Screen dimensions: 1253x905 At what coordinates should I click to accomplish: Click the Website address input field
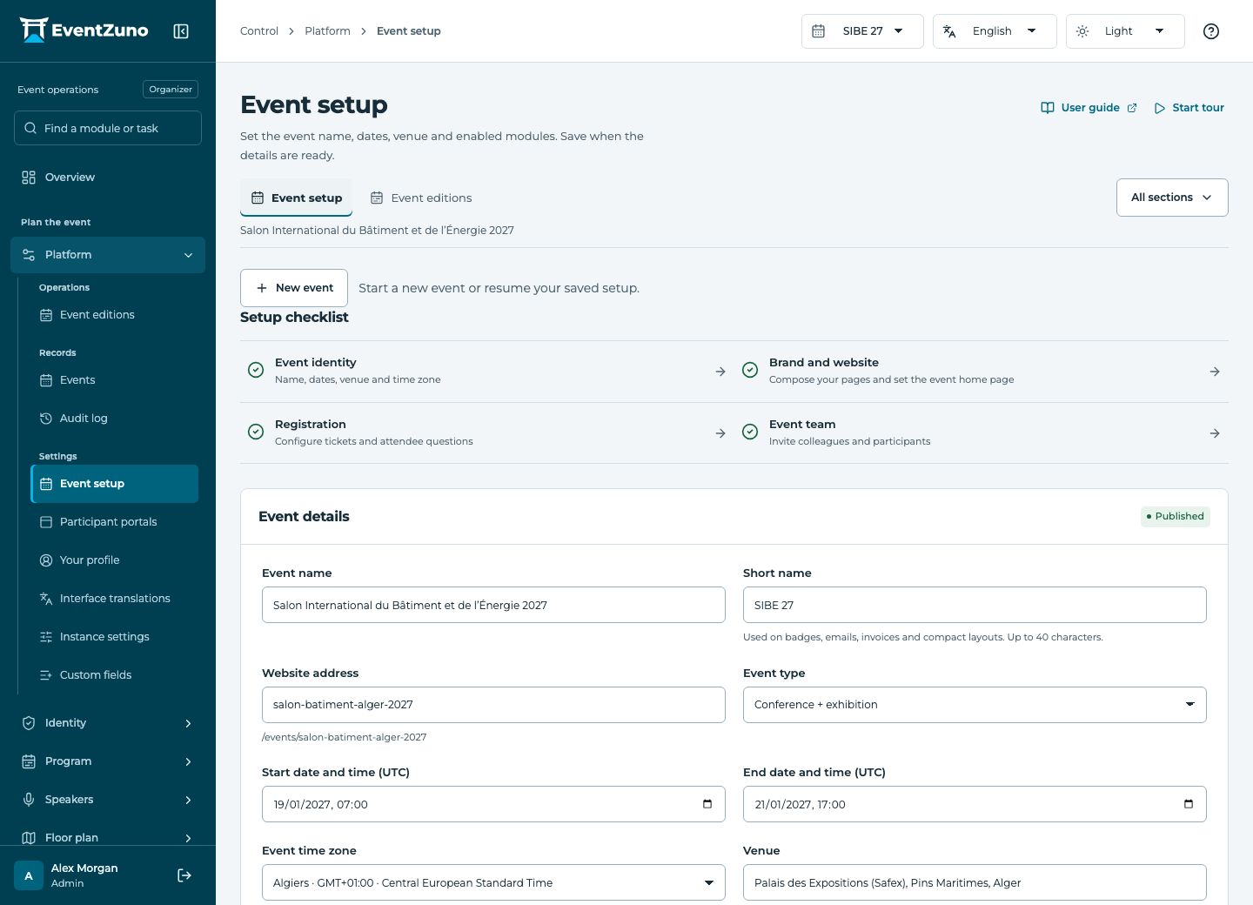click(x=493, y=705)
